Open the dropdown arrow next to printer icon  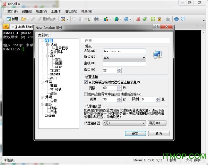tap(101, 19)
